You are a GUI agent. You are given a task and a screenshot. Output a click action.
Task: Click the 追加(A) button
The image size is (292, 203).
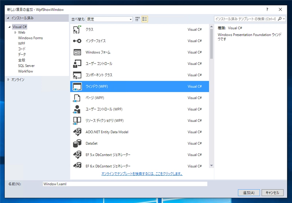[x=249, y=193]
